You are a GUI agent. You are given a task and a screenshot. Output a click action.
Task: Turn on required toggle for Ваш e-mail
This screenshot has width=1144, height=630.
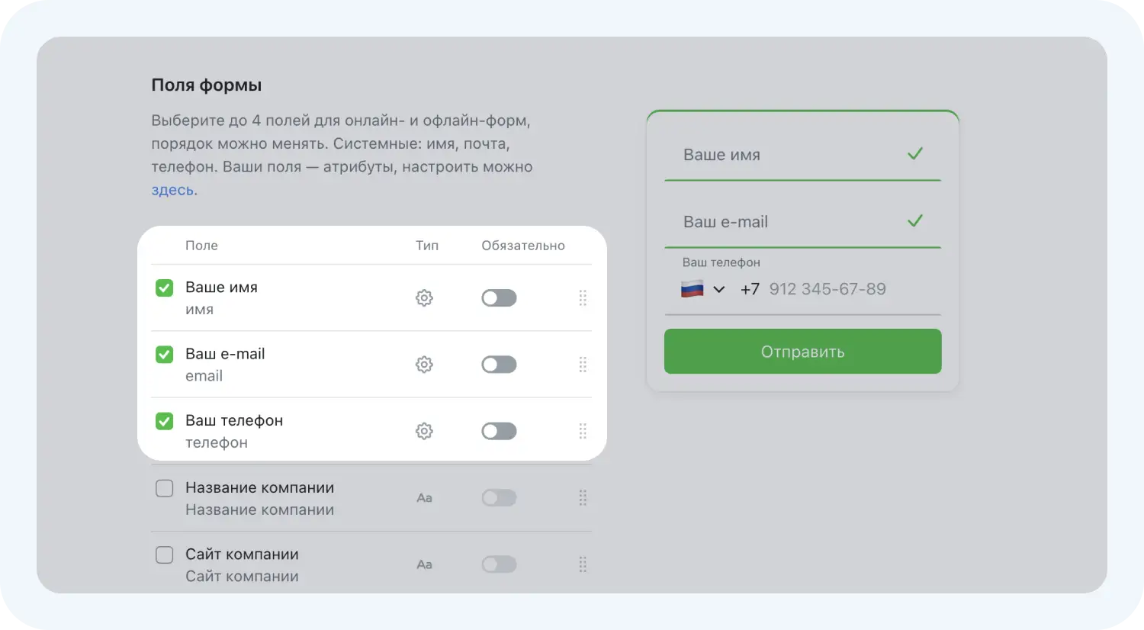[x=499, y=365]
